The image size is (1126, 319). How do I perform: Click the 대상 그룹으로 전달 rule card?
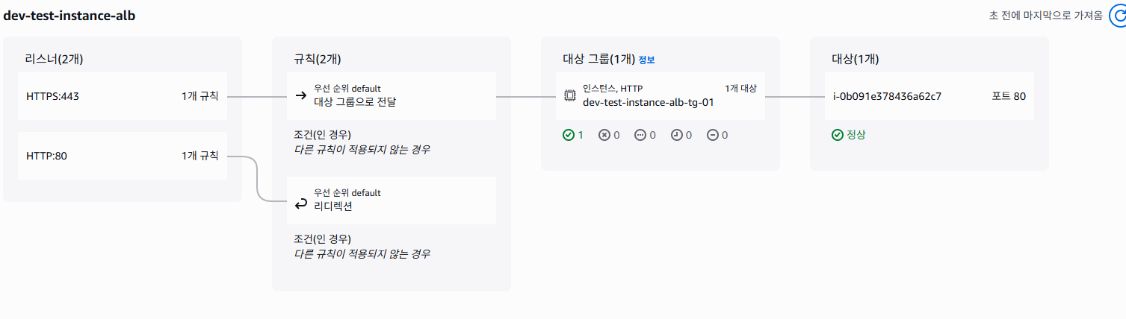(355, 102)
